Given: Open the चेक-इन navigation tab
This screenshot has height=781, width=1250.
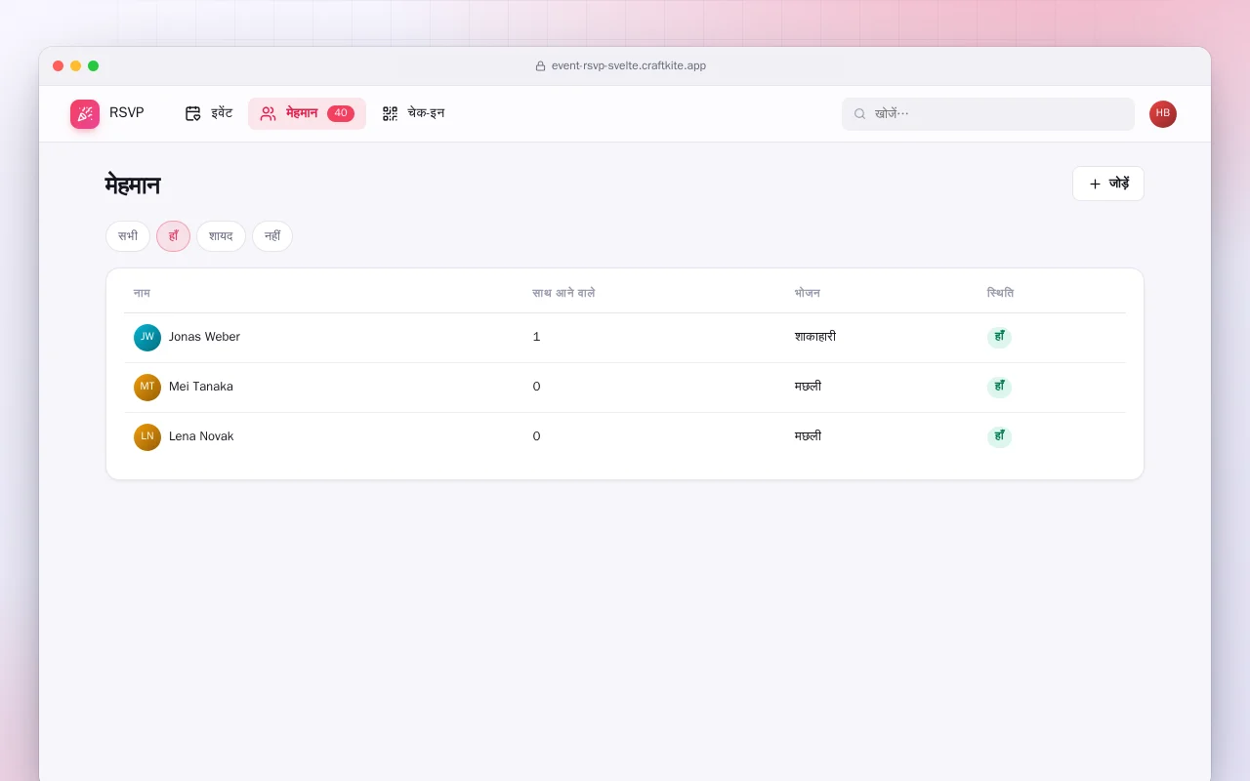Looking at the screenshot, I should 413,113.
